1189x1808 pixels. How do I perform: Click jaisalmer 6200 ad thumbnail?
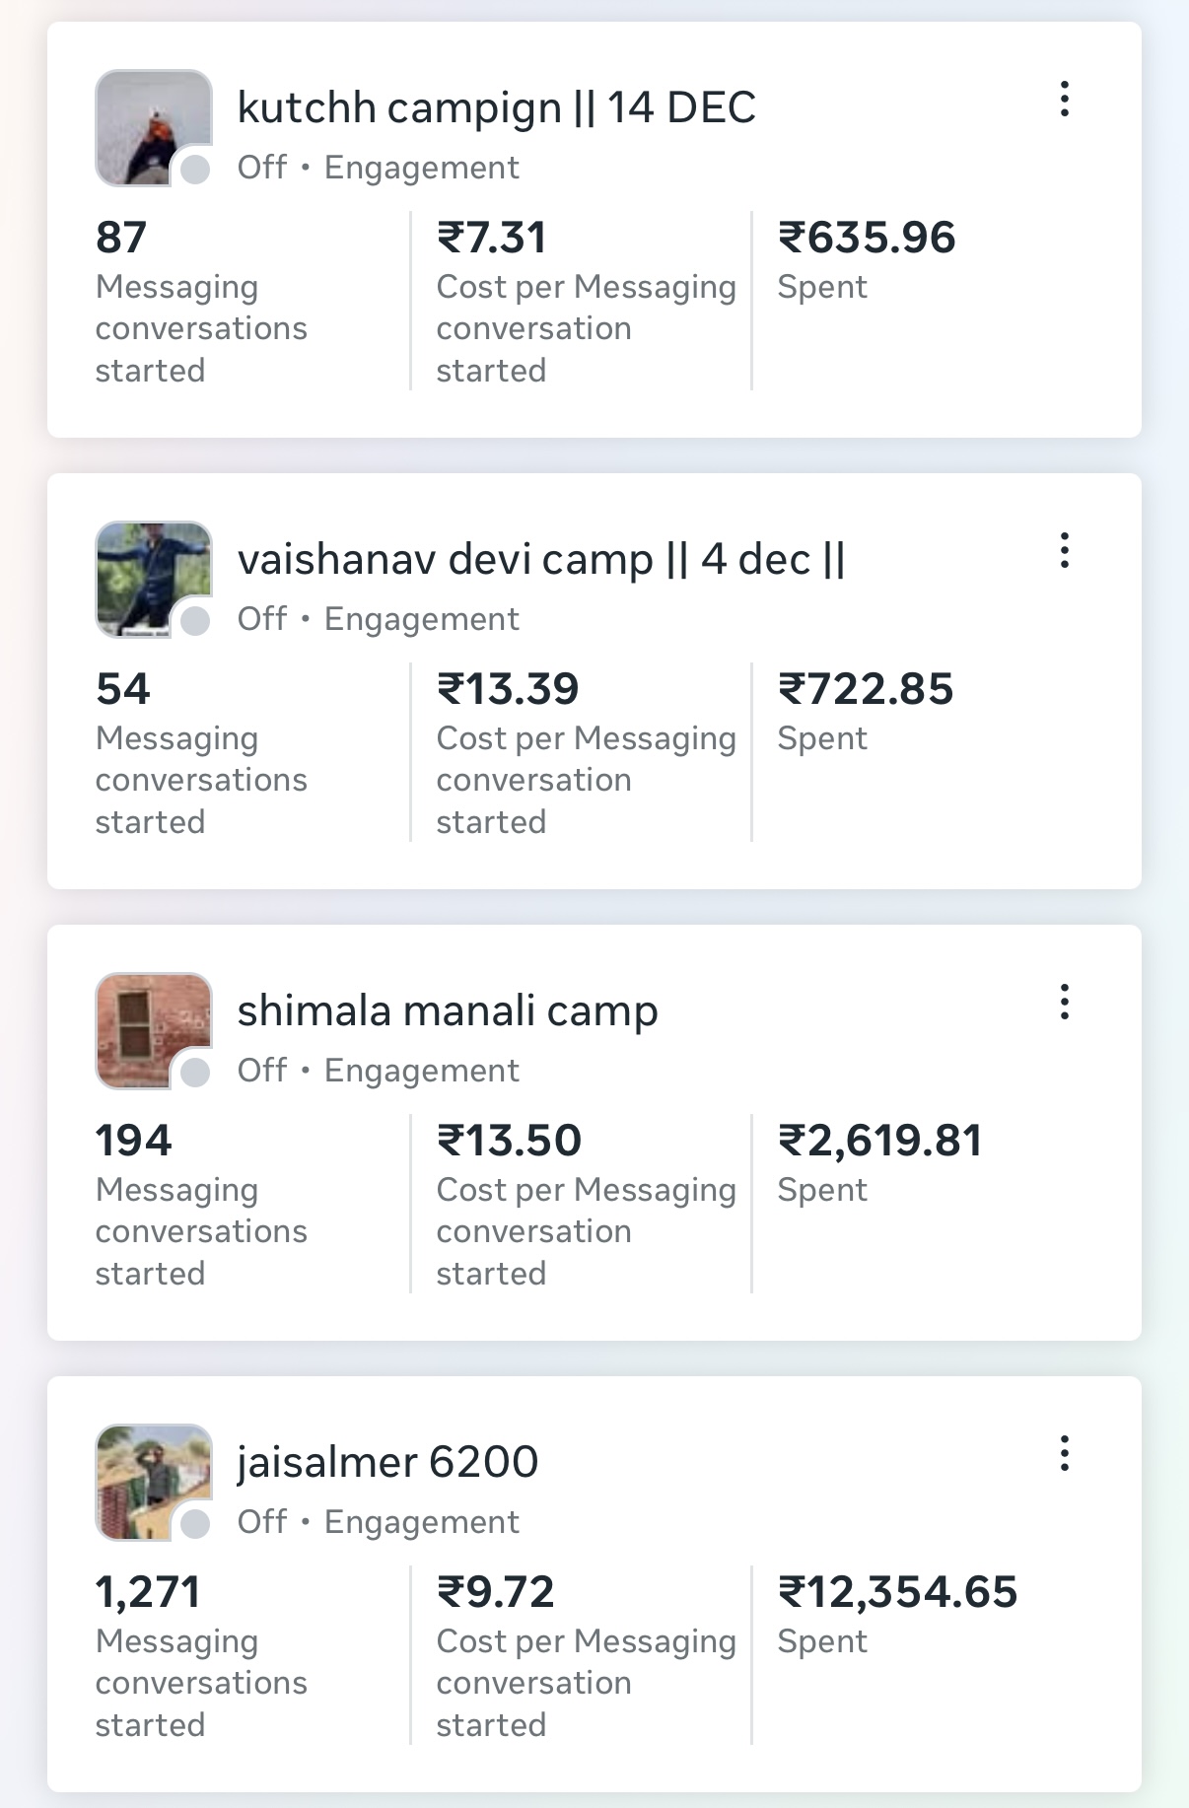[x=148, y=1477]
